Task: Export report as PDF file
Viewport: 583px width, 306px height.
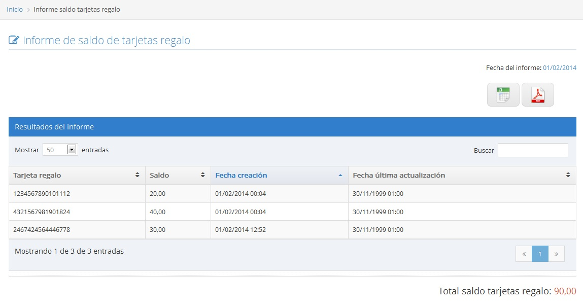Action: click(x=537, y=95)
